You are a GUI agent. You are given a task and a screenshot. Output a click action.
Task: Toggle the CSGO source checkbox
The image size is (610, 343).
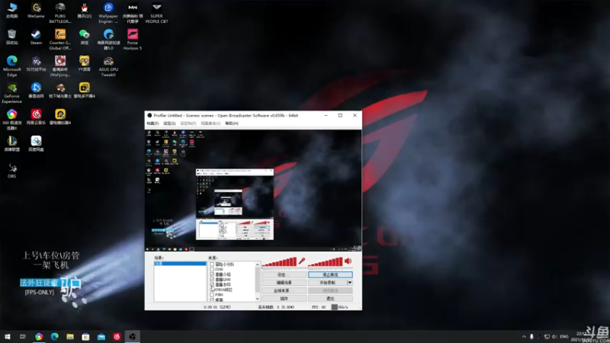click(212, 269)
